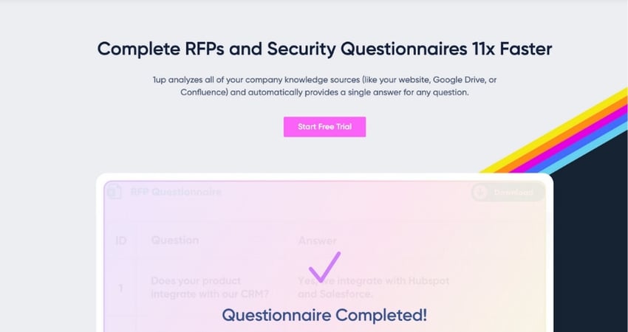The height and width of the screenshot is (332, 628).
Task: Click the faded Download button
Action: (508, 193)
